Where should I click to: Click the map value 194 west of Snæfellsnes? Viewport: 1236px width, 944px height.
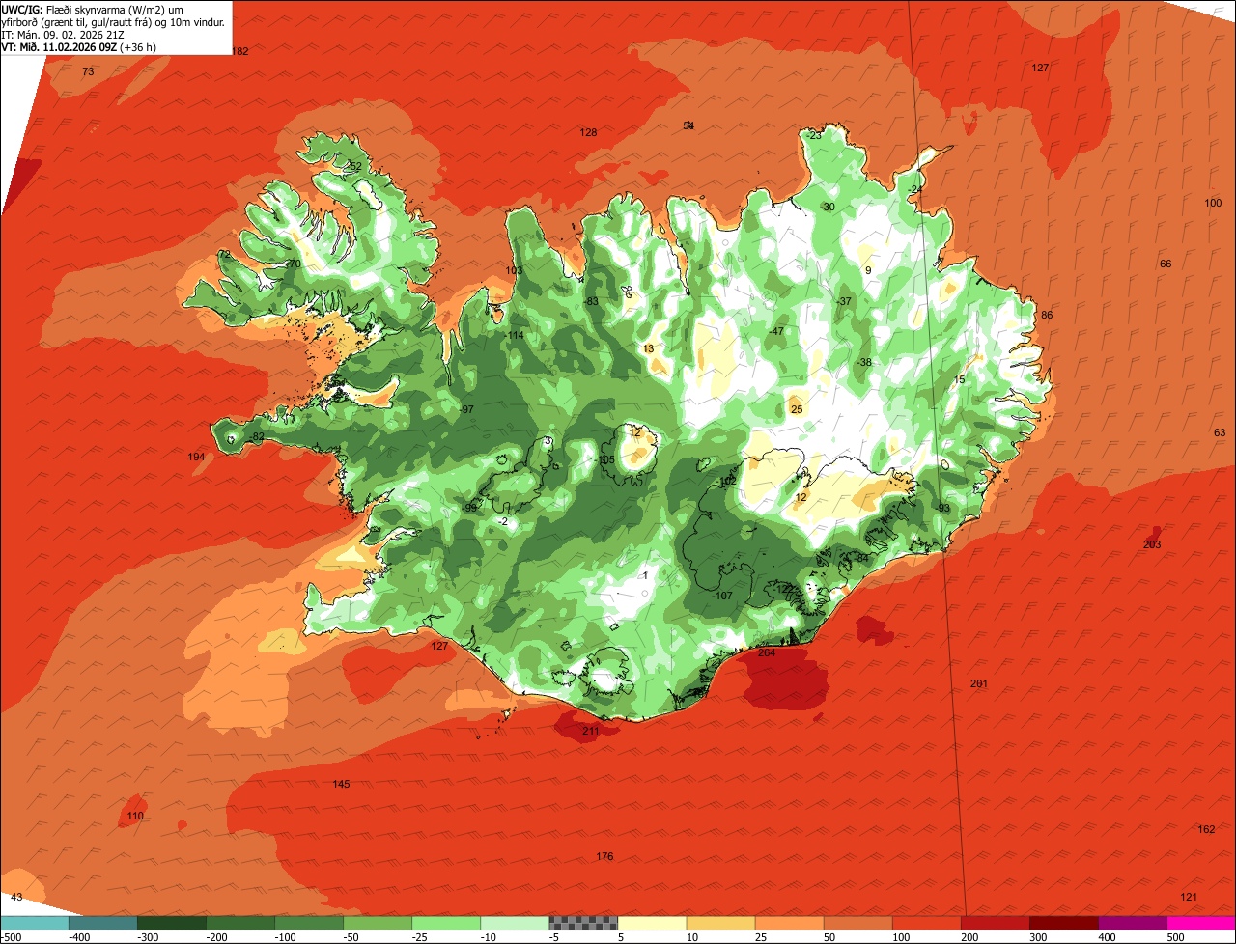point(196,458)
